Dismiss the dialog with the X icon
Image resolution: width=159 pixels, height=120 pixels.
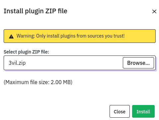coord(154,11)
